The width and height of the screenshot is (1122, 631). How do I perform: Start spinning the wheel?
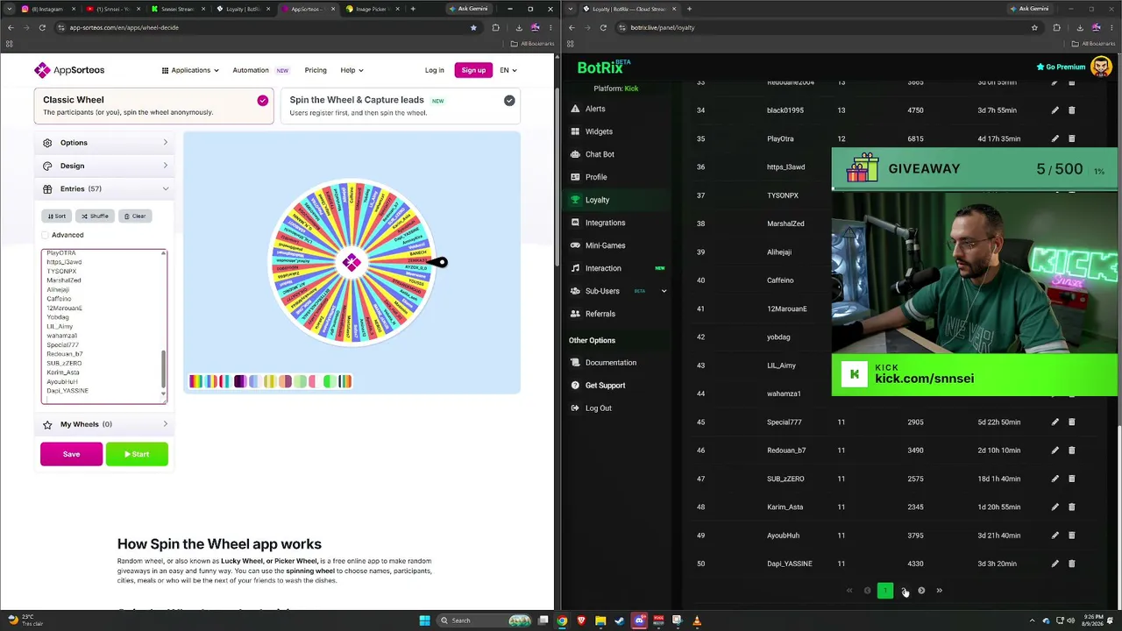pos(137,454)
